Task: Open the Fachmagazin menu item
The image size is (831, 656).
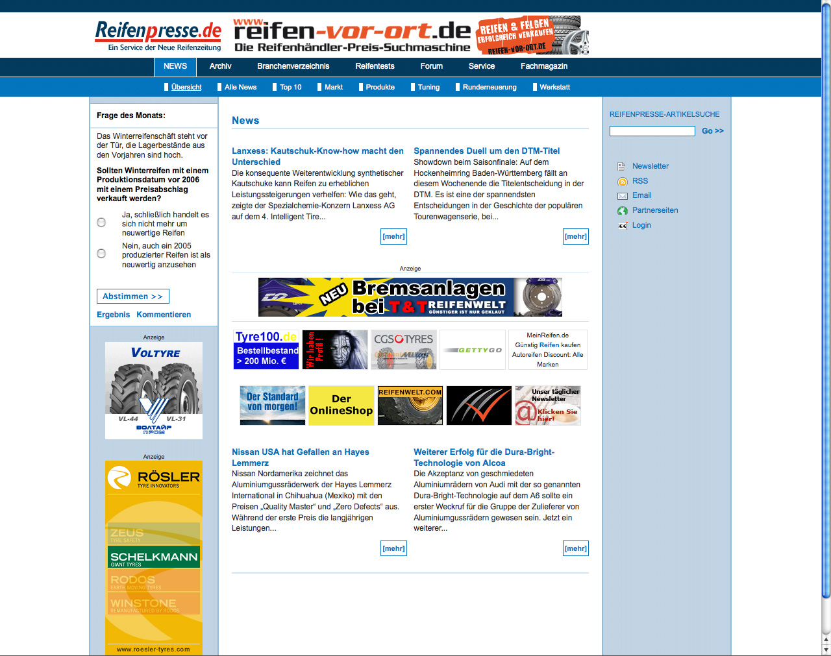Action: [544, 67]
